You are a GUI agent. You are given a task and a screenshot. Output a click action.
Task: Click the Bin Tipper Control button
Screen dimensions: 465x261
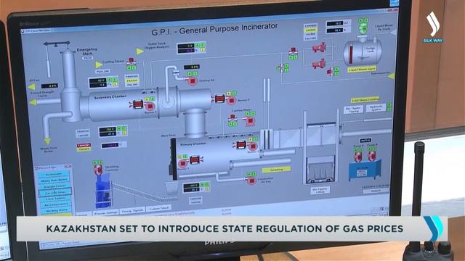point(354,109)
